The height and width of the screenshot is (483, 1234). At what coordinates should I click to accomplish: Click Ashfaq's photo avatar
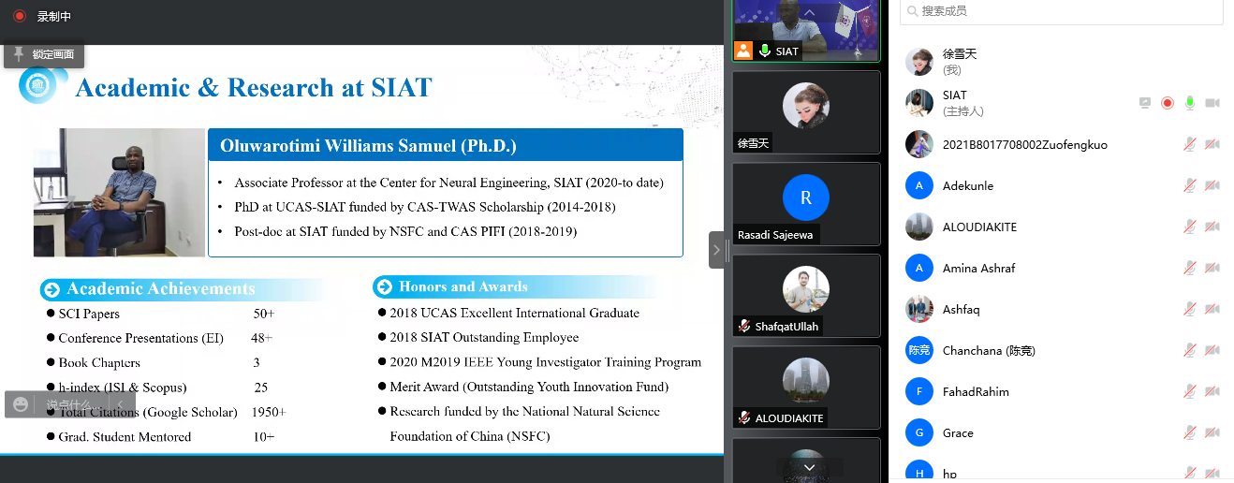click(x=919, y=309)
